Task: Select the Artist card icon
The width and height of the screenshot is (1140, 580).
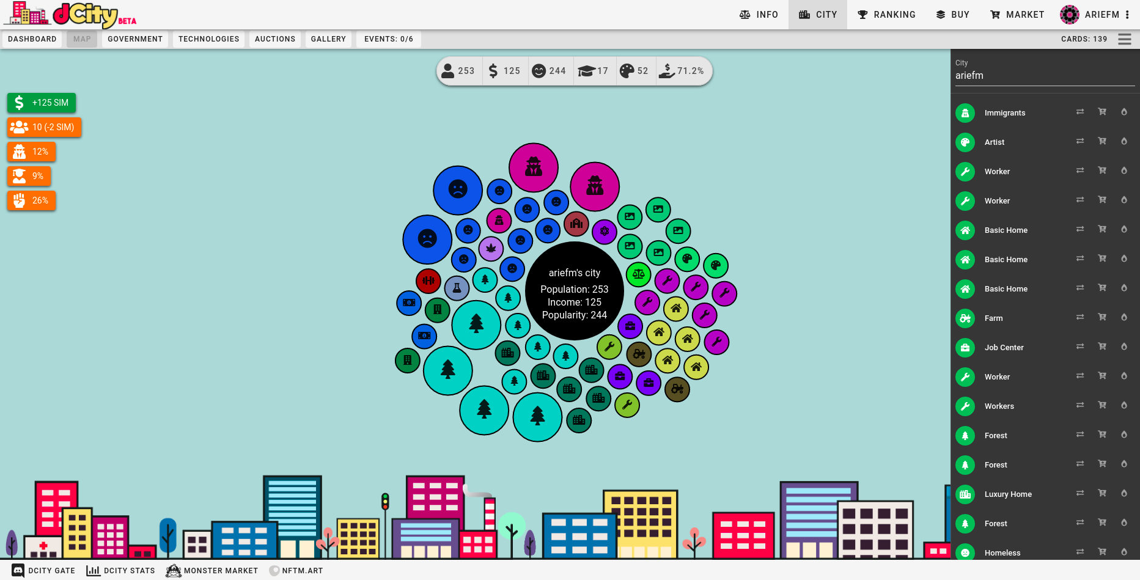Action: point(965,142)
